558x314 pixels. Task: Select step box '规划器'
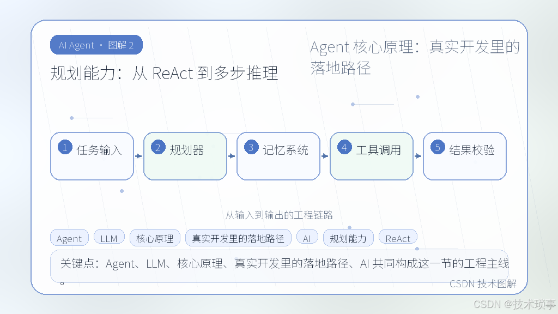185,156
